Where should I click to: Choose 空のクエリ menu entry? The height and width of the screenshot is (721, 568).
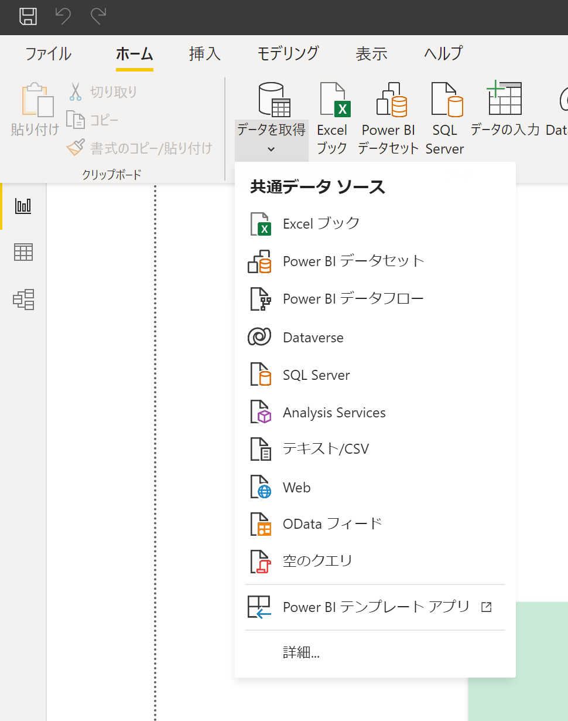coord(317,561)
